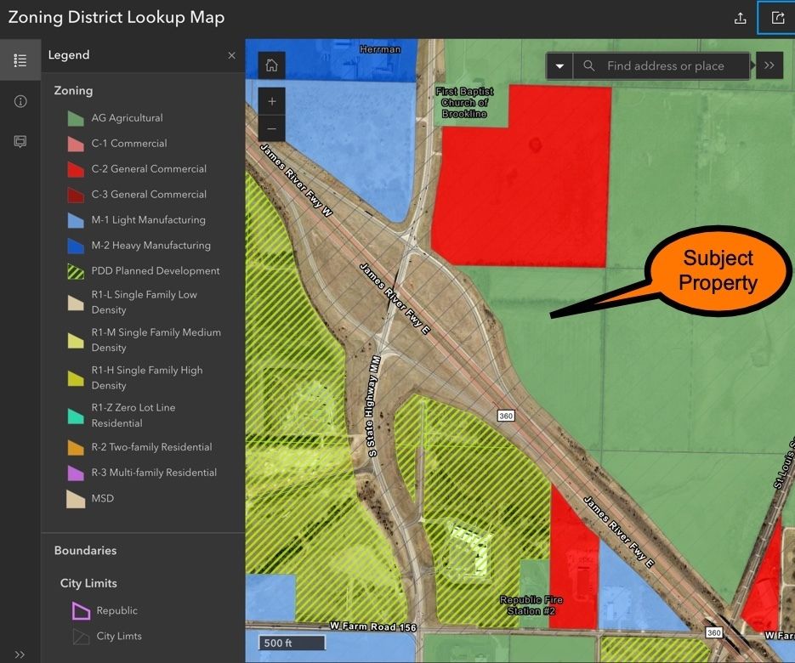Image resolution: width=795 pixels, height=663 pixels.
Task: Open the Information panel icon
Action: [x=20, y=101]
